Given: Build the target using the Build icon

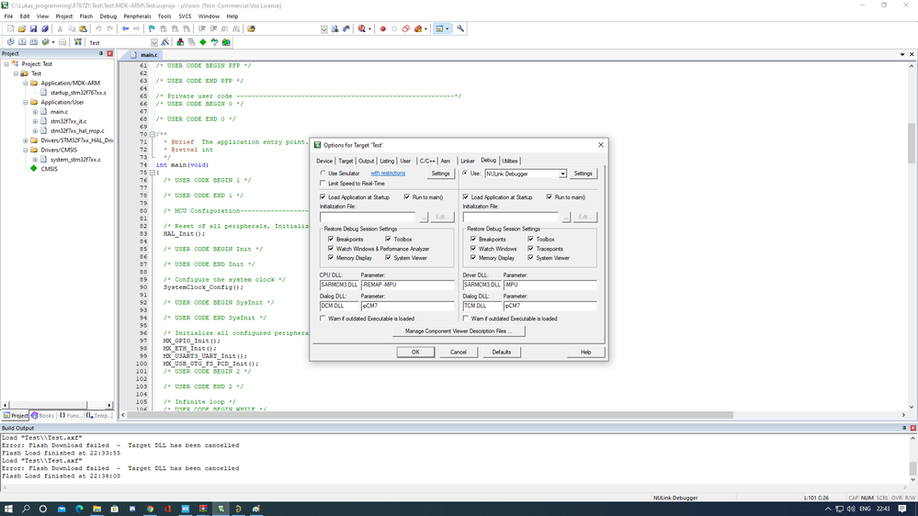Looking at the screenshot, I should [x=22, y=42].
